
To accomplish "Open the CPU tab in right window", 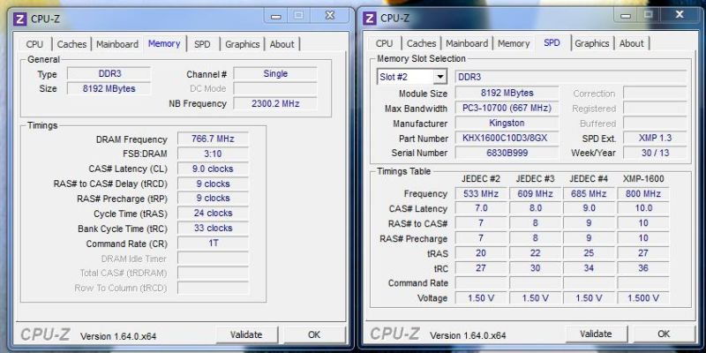I will 384,43.
